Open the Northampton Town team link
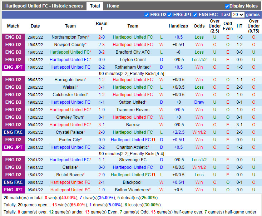 click(69, 37)
